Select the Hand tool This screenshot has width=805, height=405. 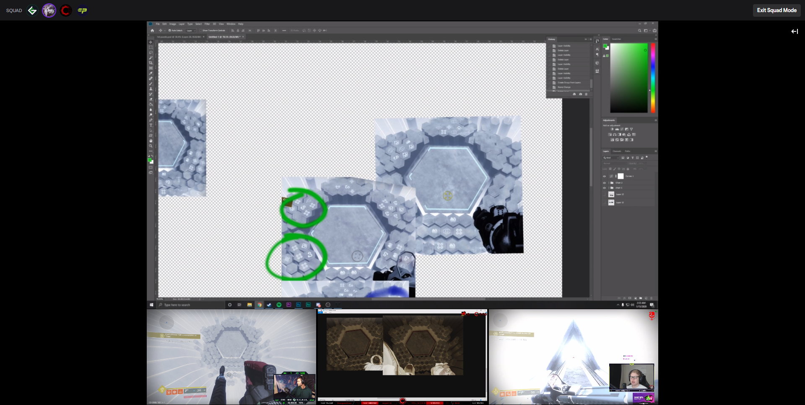151,141
